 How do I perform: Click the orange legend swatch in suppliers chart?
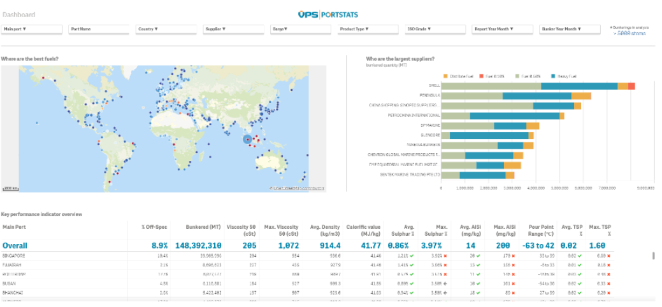tap(446, 76)
